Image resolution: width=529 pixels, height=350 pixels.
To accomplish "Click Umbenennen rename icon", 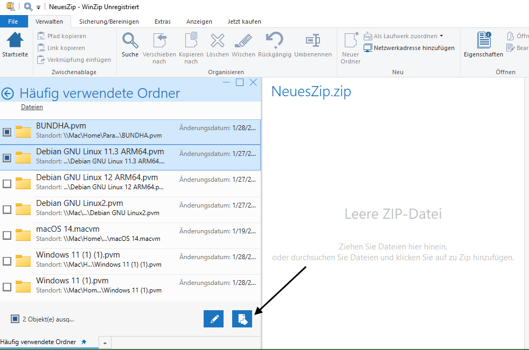I will point(313,40).
